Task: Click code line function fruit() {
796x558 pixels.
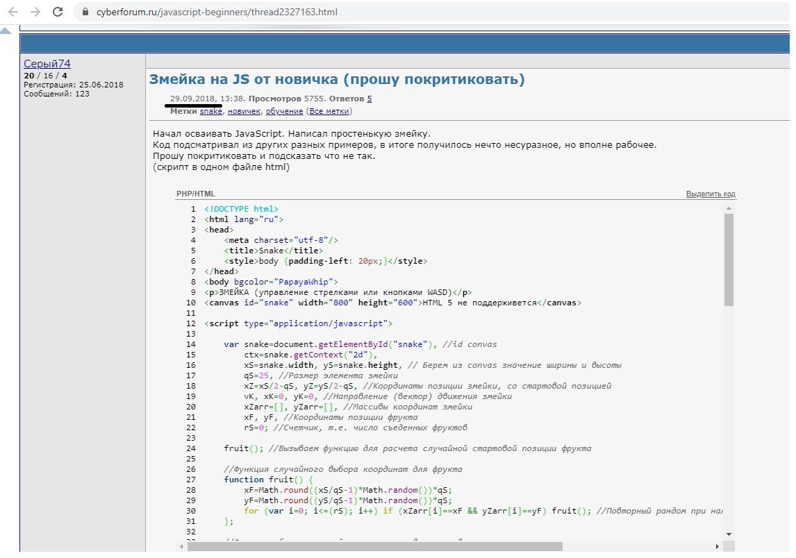Action: tap(269, 480)
